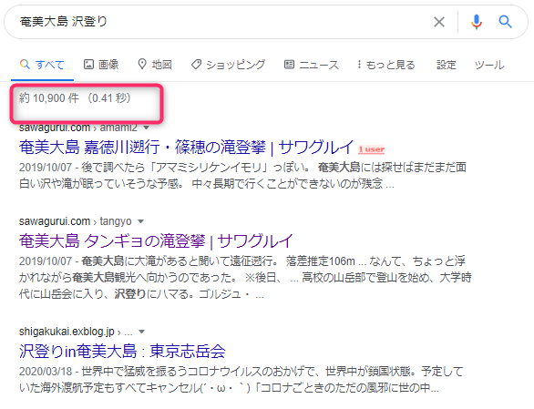
Task: Expand the dropdown arrow beside sawagurui.com › tangyo
Action: [140, 221]
